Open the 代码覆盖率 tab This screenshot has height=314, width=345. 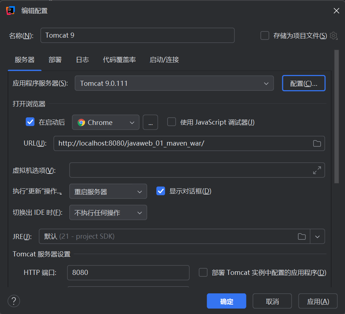(119, 60)
